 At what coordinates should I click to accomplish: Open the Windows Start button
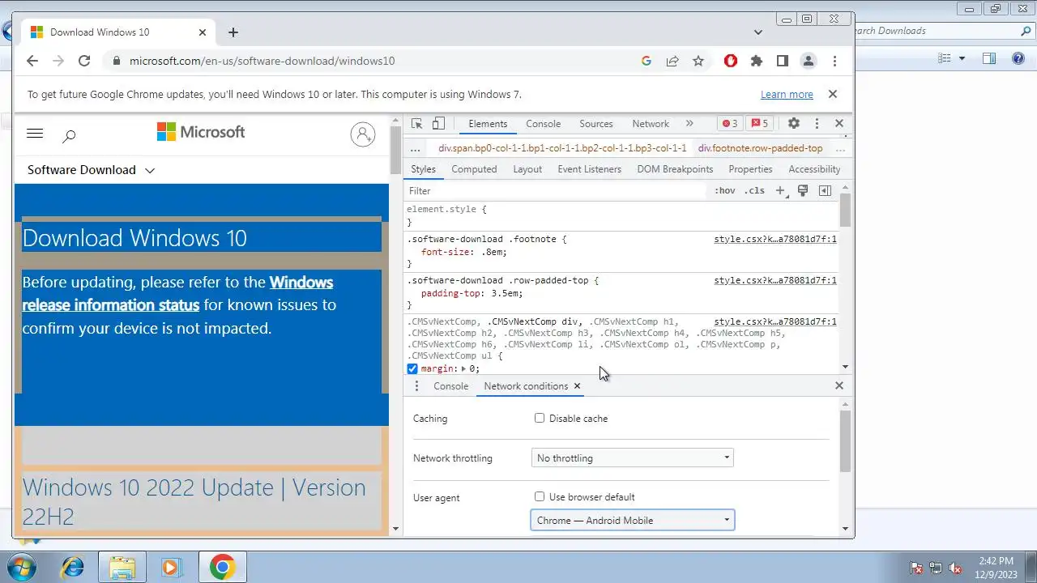pyautogui.click(x=23, y=567)
